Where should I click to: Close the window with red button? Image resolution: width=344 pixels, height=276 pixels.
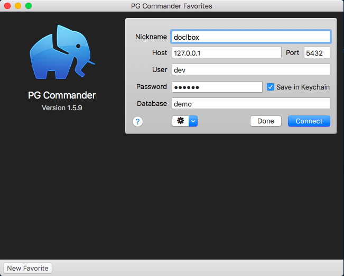pyautogui.click(x=7, y=6)
